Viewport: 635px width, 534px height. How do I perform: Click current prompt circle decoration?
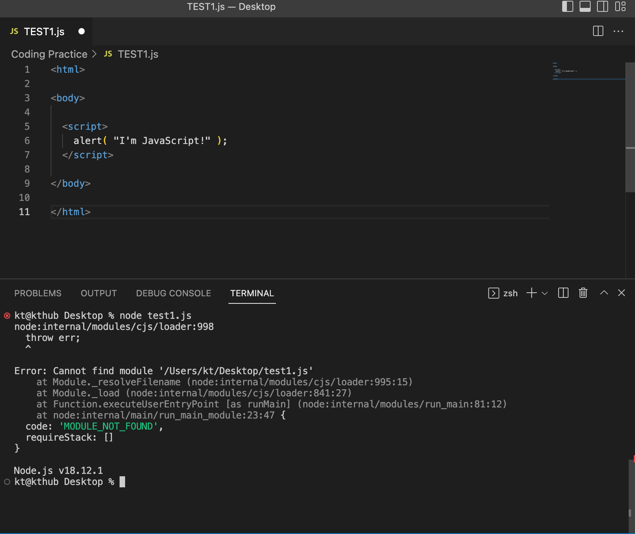(x=7, y=482)
